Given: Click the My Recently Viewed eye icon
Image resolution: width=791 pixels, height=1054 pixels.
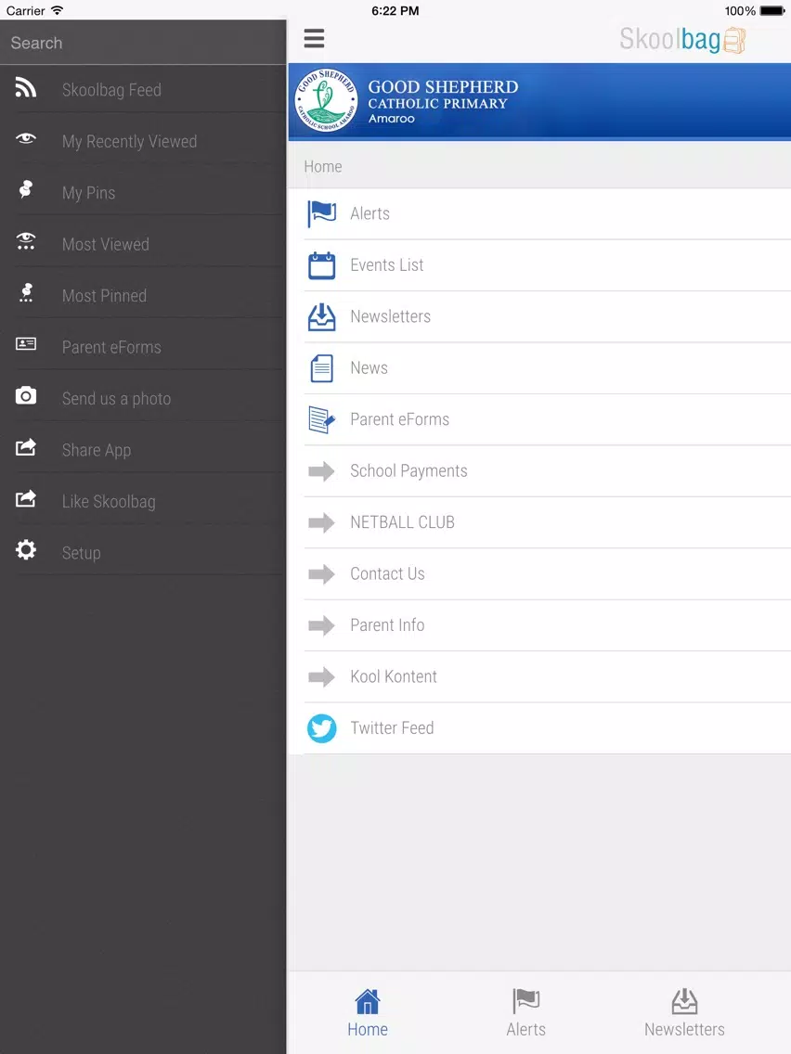Looking at the screenshot, I should pos(26,138).
